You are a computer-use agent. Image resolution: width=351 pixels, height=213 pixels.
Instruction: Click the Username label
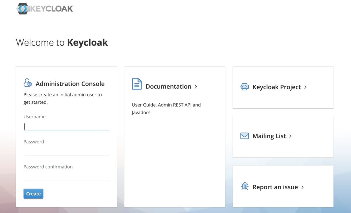[35, 117]
